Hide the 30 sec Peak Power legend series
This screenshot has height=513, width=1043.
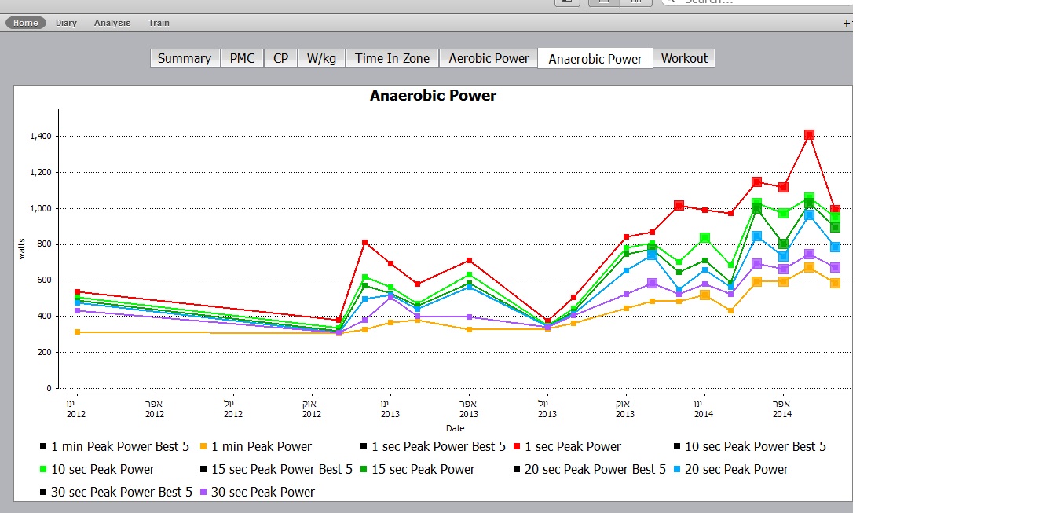click(264, 493)
